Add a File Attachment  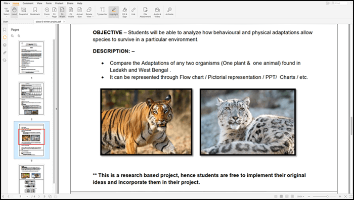145,12
